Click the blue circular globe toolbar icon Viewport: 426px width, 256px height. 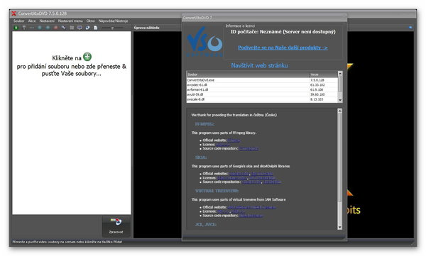(87, 28)
